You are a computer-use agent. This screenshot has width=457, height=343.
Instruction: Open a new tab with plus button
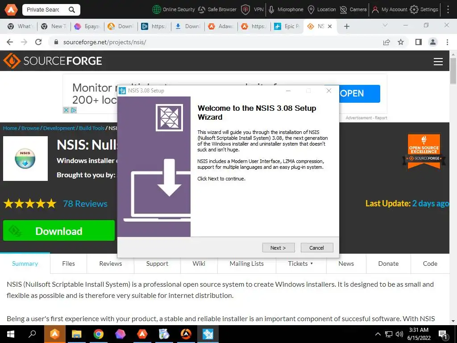(346, 26)
